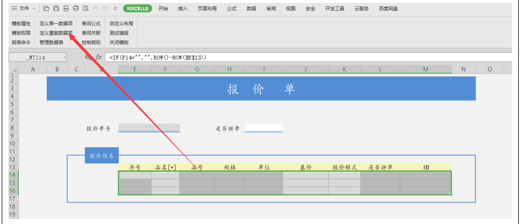Select column O header
The width and height of the screenshot is (520, 224).
[x=489, y=69]
